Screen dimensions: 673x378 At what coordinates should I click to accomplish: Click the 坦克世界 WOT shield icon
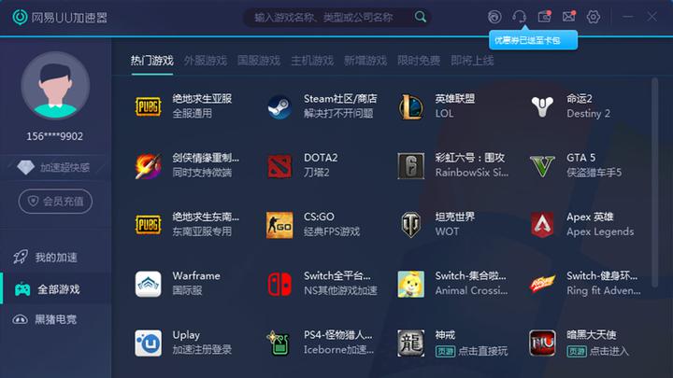point(410,225)
